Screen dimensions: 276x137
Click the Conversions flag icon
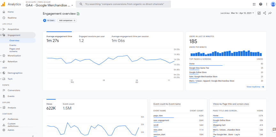tap(4, 90)
